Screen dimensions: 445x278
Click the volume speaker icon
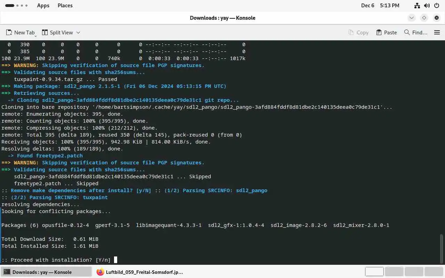click(x=427, y=6)
